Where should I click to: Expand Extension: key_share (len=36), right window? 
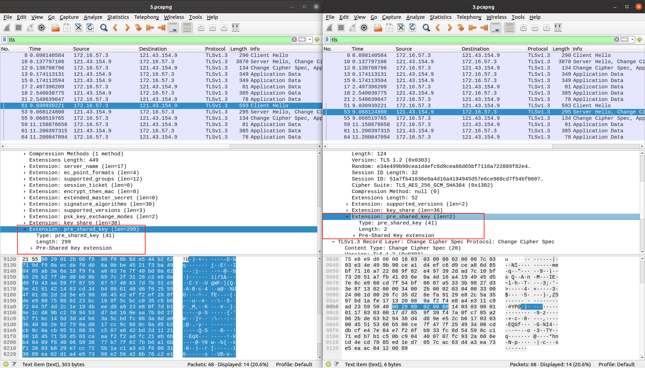point(347,211)
